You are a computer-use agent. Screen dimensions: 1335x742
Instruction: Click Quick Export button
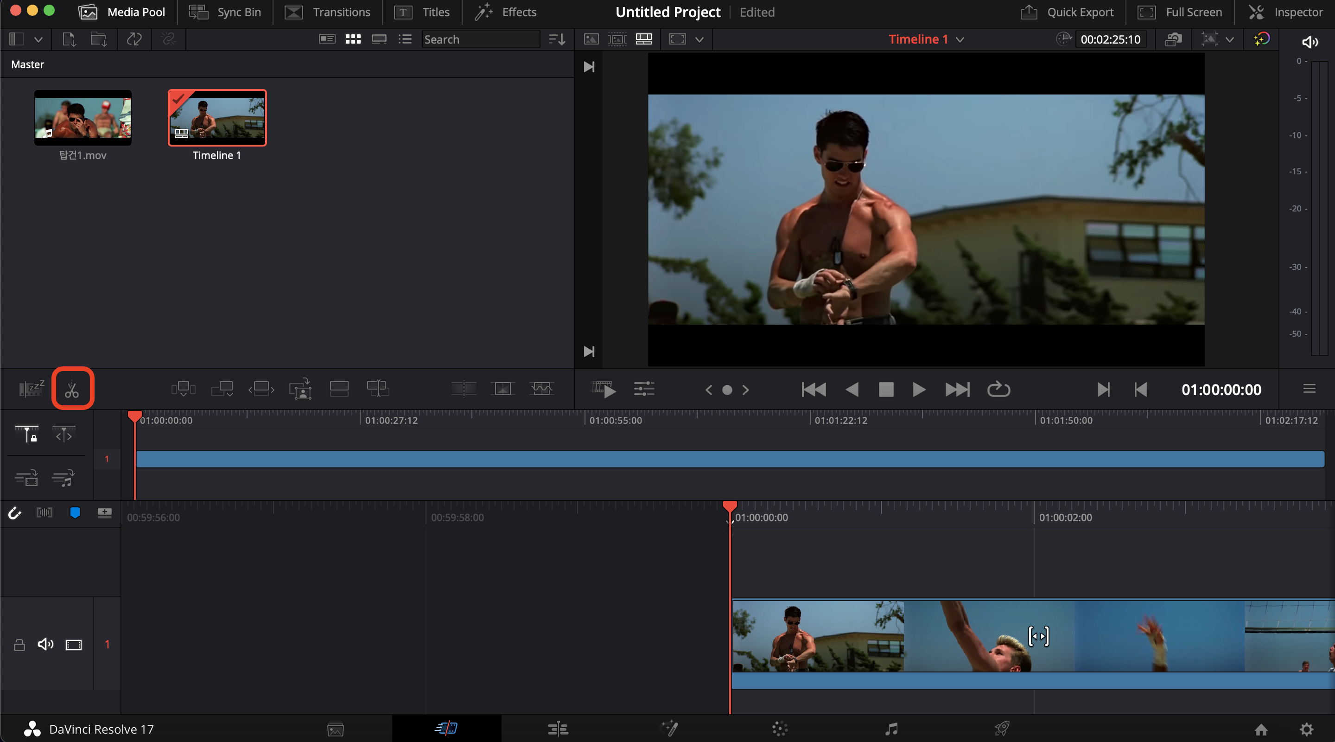(x=1067, y=12)
